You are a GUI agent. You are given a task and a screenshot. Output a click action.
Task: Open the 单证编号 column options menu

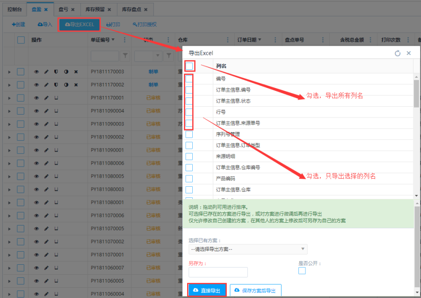(x=124, y=40)
